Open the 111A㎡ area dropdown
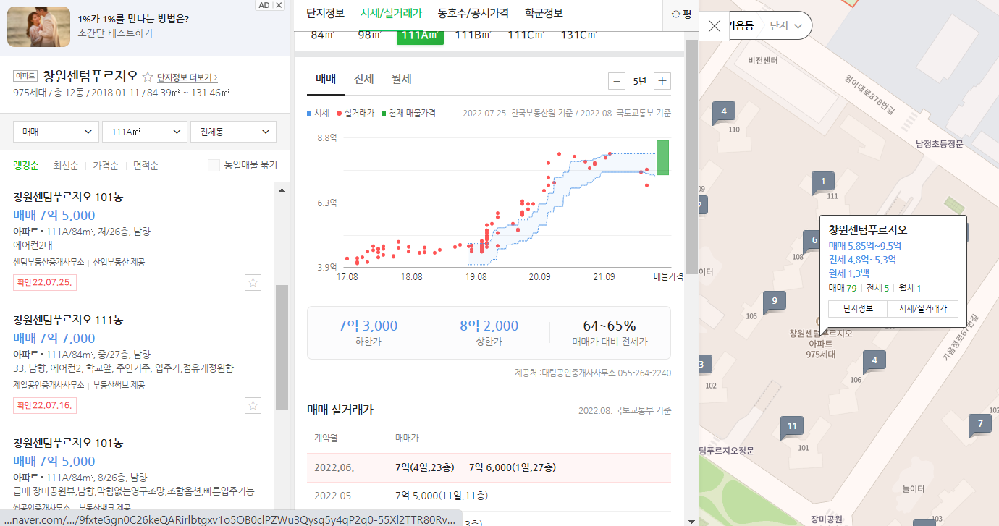The height and width of the screenshot is (526, 999). coord(145,132)
